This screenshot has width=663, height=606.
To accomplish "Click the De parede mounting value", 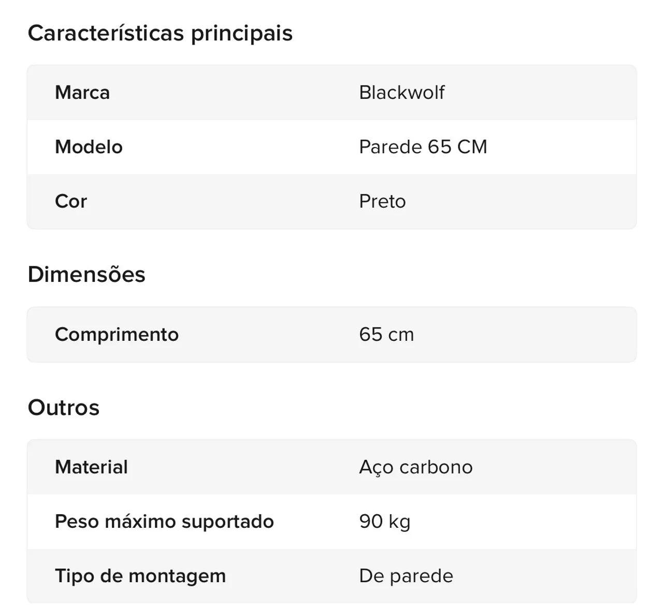I will pos(406,575).
